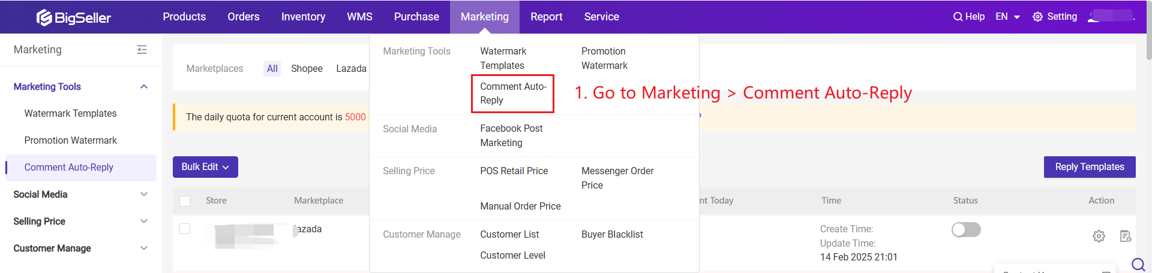Select Watermark Templates in dropdown menu
Image resolution: width=1152 pixels, height=273 pixels.
tap(503, 59)
